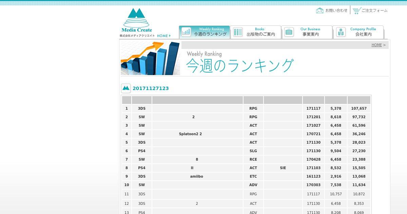Select the 20171127123 heading text
The height and width of the screenshot is (214, 407).
point(151,88)
